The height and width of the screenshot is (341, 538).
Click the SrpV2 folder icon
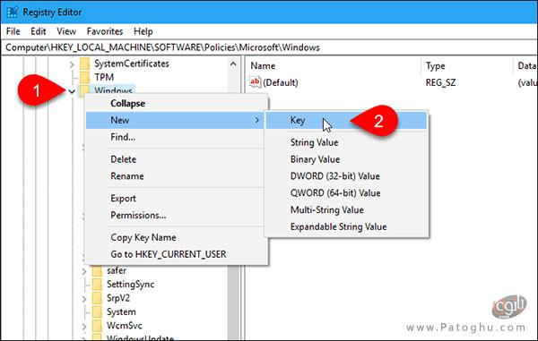click(97, 298)
